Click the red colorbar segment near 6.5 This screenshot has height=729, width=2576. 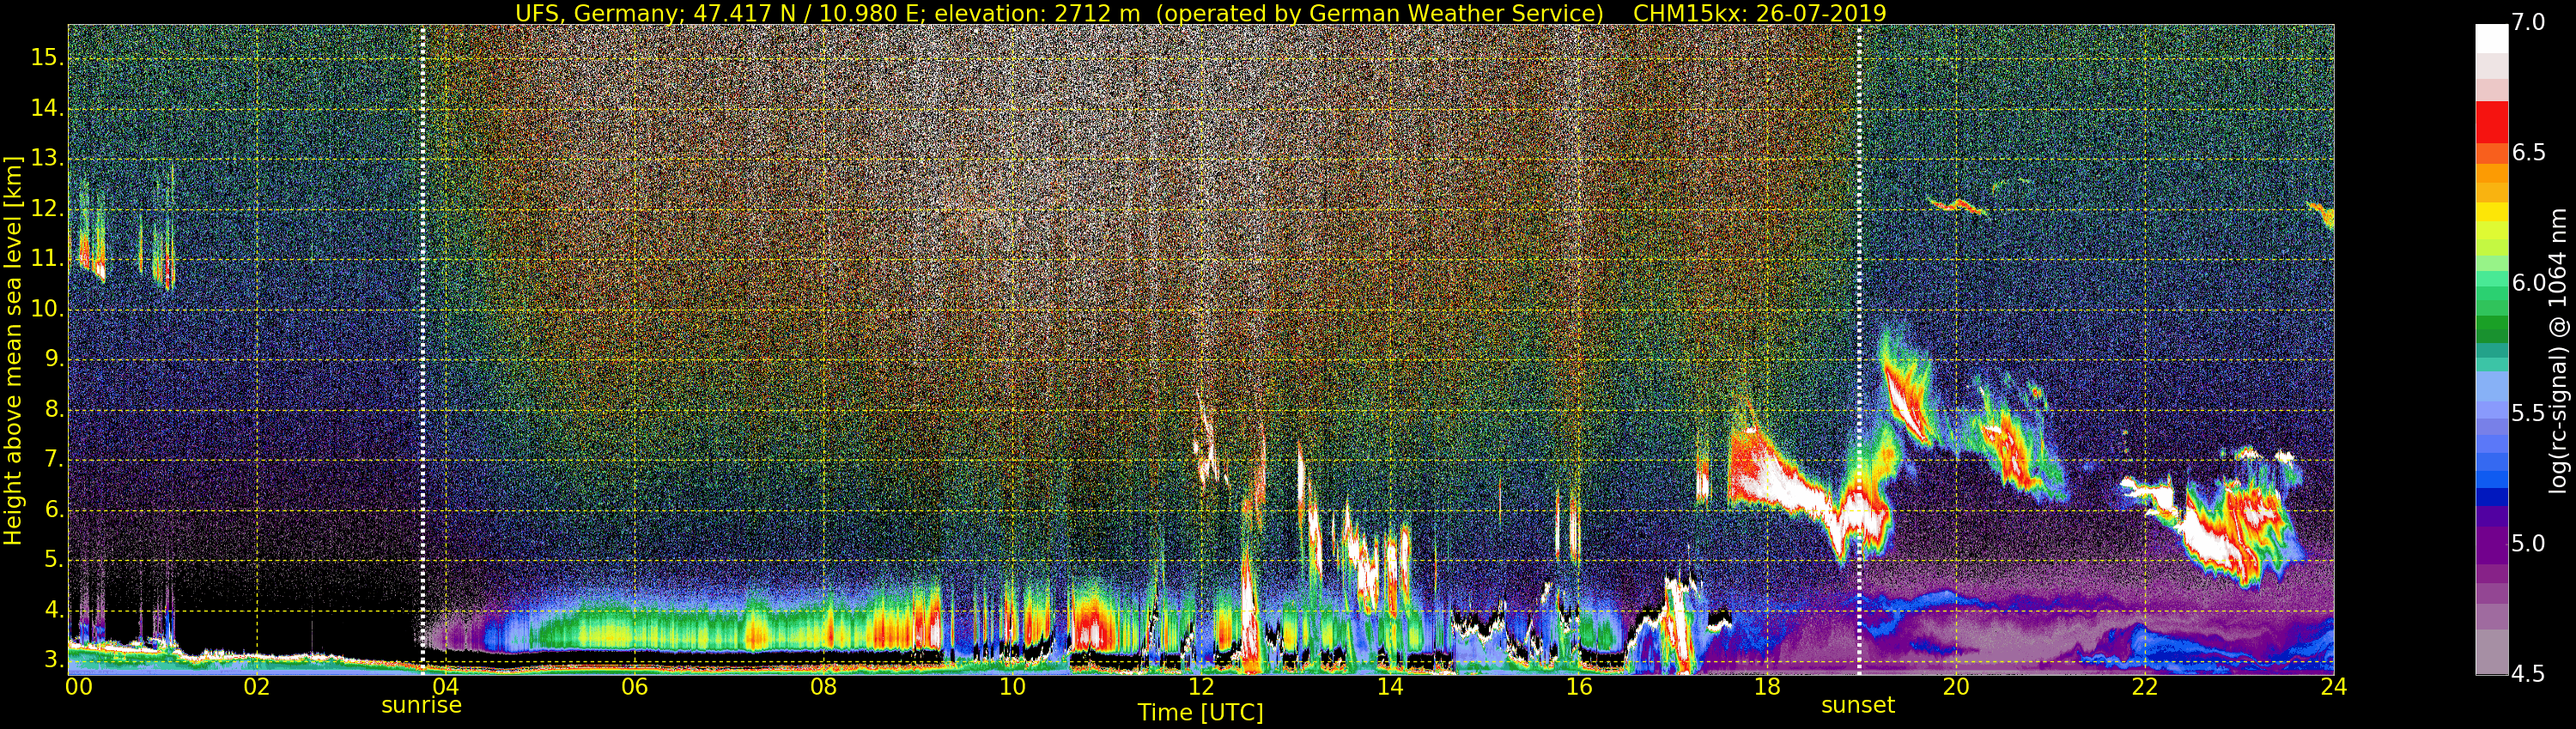coord(2491,122)
